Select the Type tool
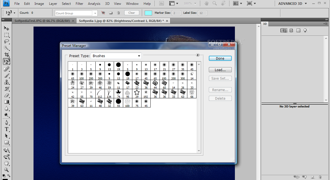Image resolution: width=330 pixels, height=180 pixels. click(x=7, y=129)
